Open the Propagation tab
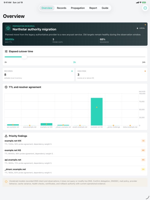 (78, 8)
